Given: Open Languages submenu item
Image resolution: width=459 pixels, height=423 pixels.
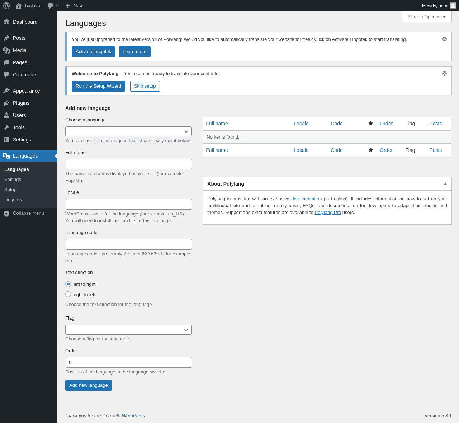Looking at the screenshot, I should click(16, 169).
